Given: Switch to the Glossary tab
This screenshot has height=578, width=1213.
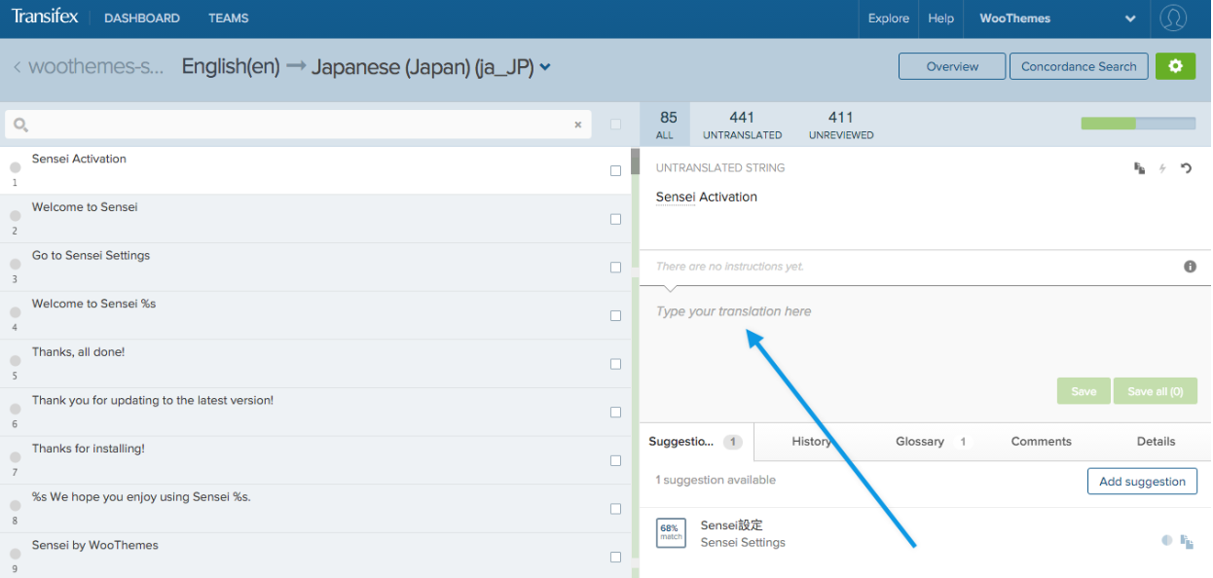Looking at the screenshot, I should 930,441.
